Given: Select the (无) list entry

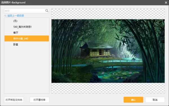Looking at the screenshot, I should point(27,21).
